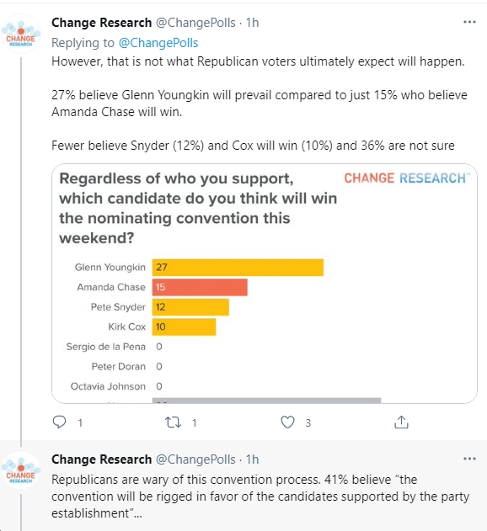Click the Change Research name on the second tweet
The width and height of the screenshot is (487, 531).
101,459
